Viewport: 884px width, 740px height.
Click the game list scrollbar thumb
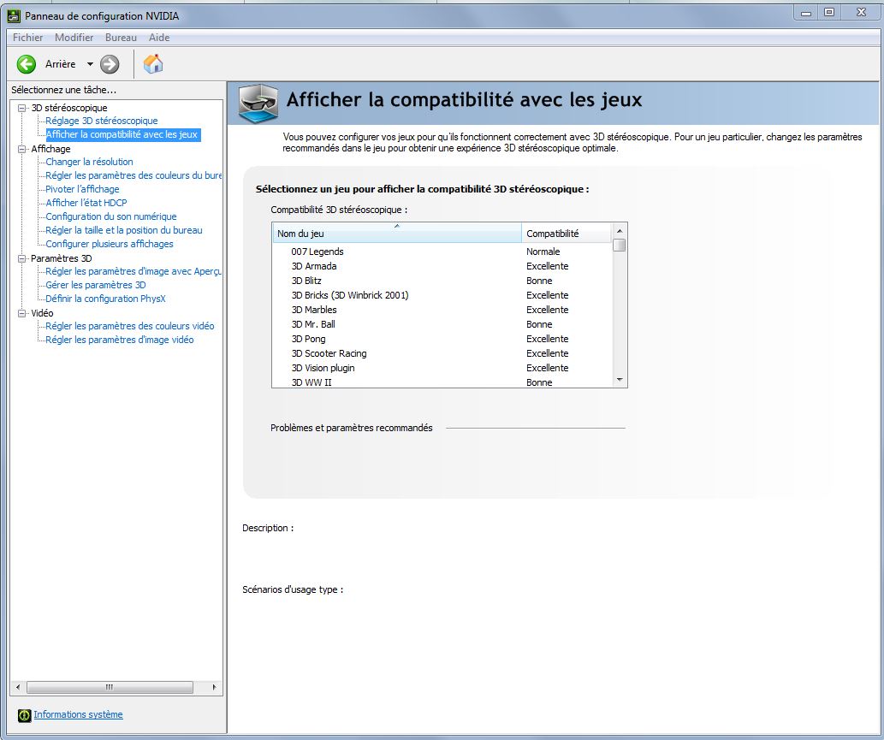point(620,246)
